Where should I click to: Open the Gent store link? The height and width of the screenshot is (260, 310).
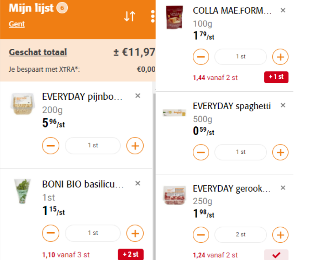(17, 24)
